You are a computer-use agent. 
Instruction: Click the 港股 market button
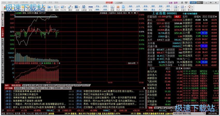pos(160,6)
